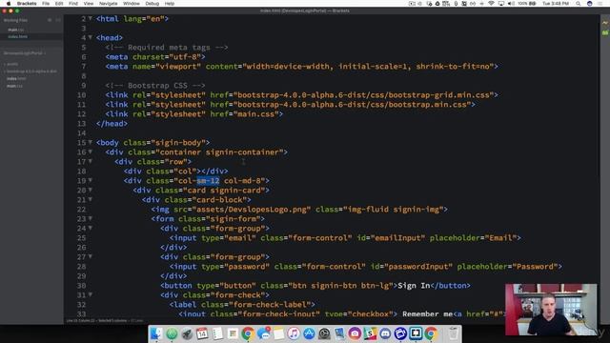Fold the form-check div on line 31
This screenshot has height=343, width=610.
tap(91, 294)
